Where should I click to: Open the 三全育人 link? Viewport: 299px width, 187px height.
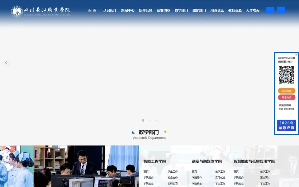[265, 177]
